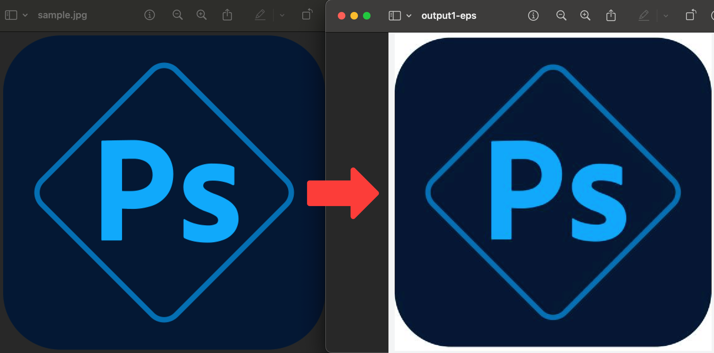Image resolution: width=714 pixels, height=353 pixels.
Task: Enable markup pen in sample.jpg window
Action: point(260,15)
